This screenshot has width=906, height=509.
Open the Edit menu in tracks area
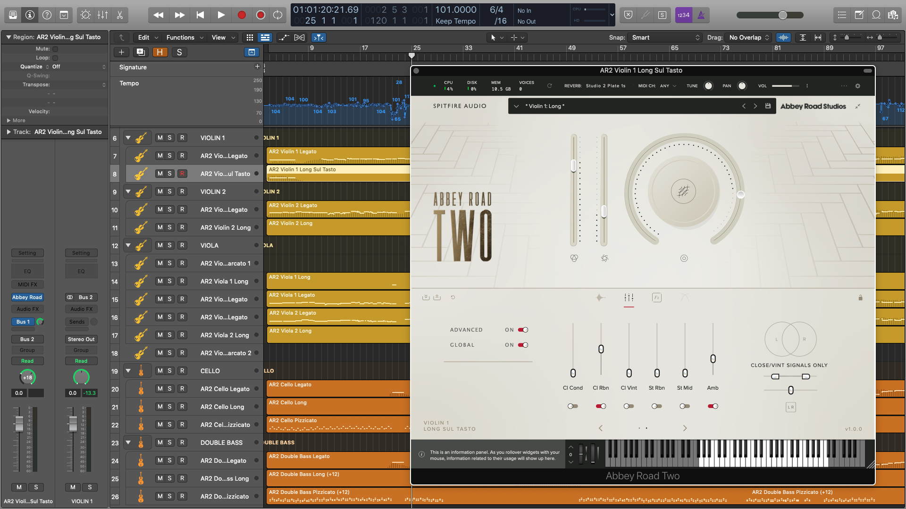coord(143,37)
